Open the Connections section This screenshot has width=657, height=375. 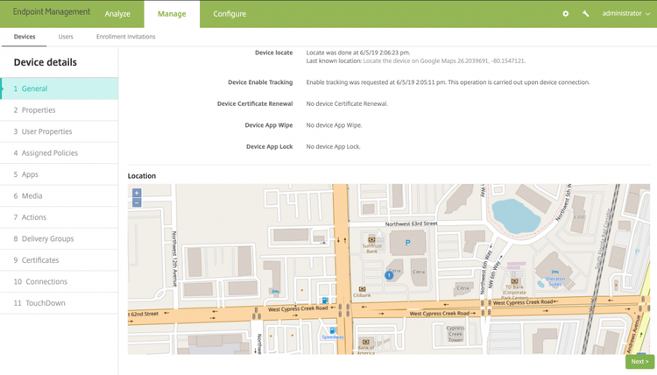[59, 281]
